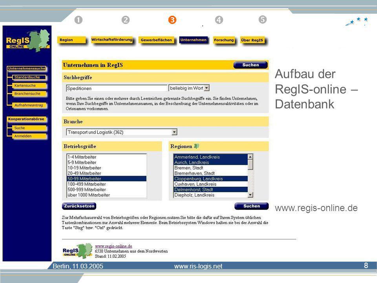Select 'Ammerland, Landkreis' in Regionen
Image resolution: width=377 pixels, height=283 pixels.
point(210,157)
